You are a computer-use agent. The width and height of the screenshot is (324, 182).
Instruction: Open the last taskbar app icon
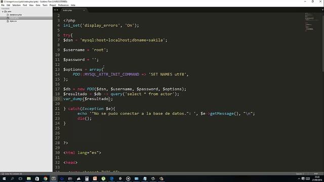[x=161, y=178]
